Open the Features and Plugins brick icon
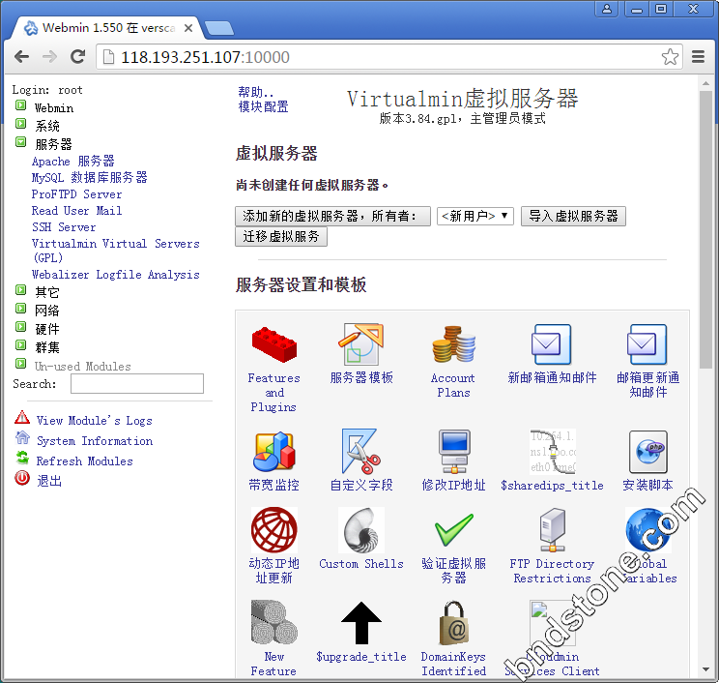Viewport: 719px width, 683px height. [x=274, y=344]
